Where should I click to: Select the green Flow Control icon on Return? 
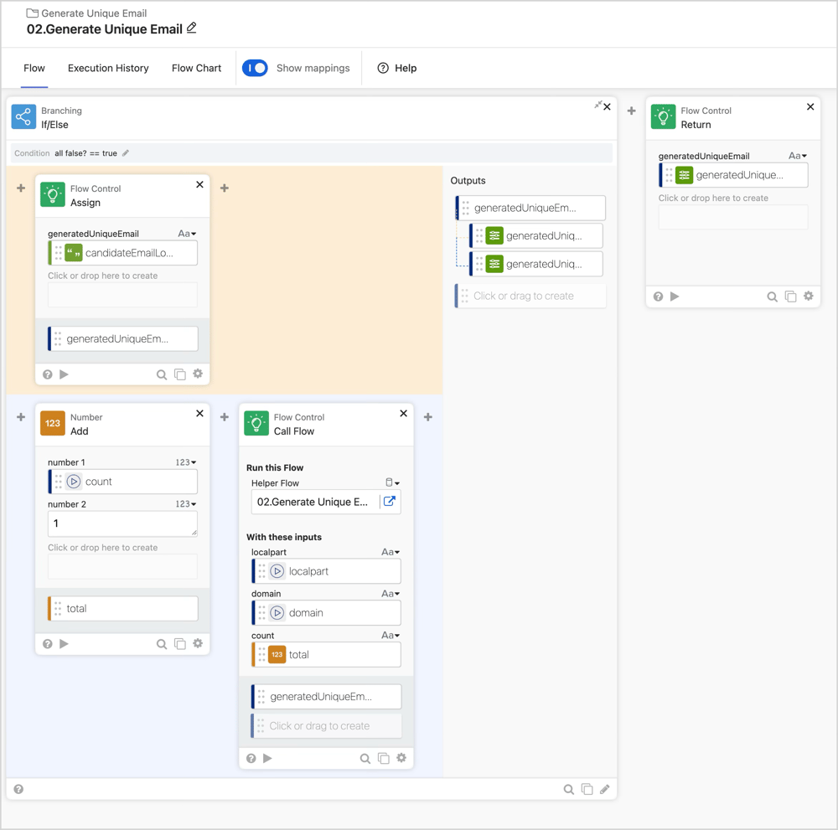click(x=665, y=116)
